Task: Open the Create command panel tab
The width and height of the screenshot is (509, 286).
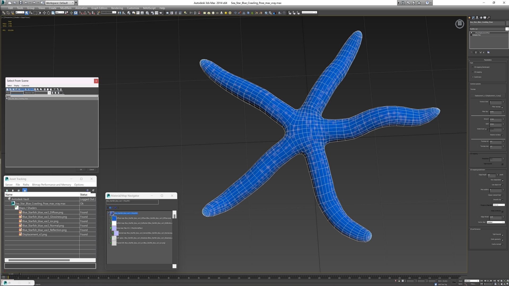Action: pyautogui.click(x=469, y=18)
